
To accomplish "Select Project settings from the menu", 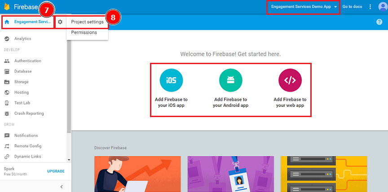I will (87, 22).
